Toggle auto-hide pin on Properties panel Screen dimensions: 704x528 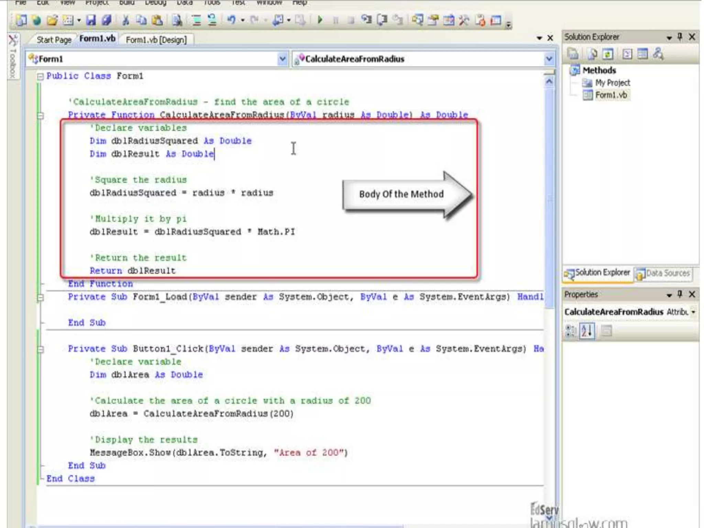point(680,294)
